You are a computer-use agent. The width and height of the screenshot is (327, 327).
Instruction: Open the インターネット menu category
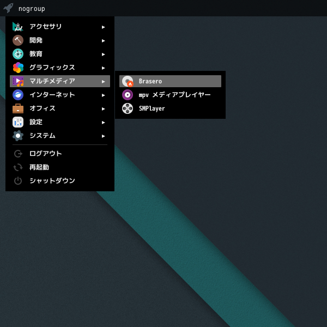60,95
